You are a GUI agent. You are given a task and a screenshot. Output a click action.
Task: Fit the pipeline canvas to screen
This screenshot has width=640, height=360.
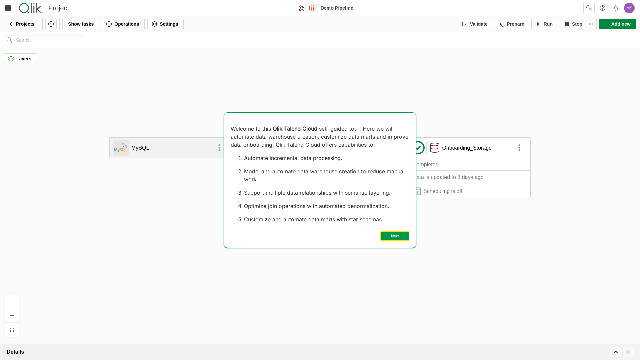[12, 330]
